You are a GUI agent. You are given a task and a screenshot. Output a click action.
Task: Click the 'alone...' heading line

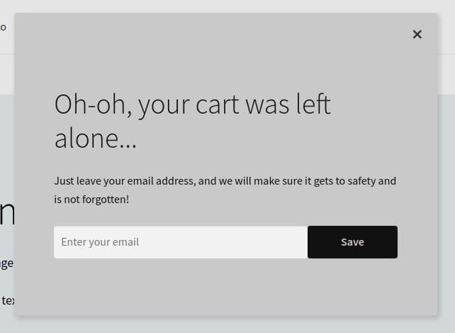pos(95,138)
